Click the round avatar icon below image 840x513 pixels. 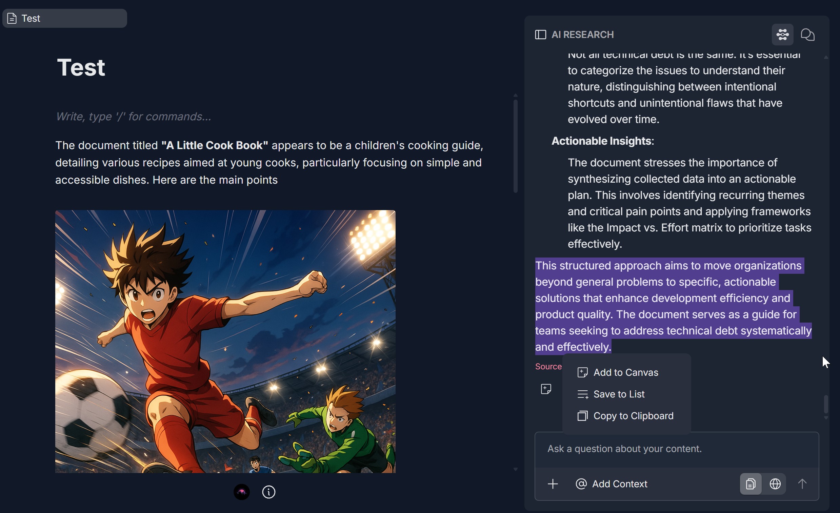tap(241, 492)
